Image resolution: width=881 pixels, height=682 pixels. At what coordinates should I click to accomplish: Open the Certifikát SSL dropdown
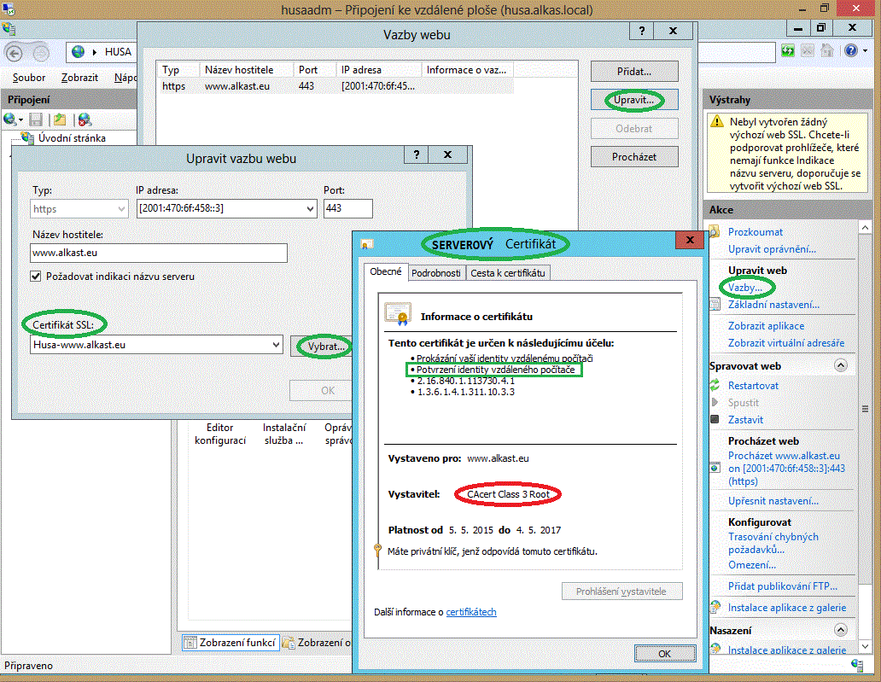click(x=275, y=345)
